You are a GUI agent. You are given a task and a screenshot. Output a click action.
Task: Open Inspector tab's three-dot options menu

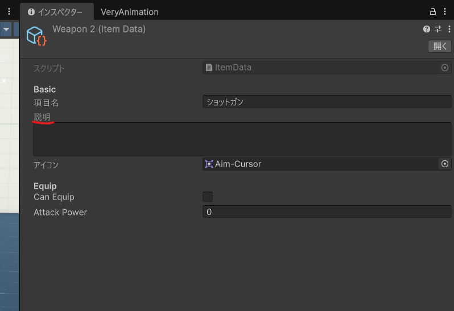pyautogui.click(x=445, y=11)
